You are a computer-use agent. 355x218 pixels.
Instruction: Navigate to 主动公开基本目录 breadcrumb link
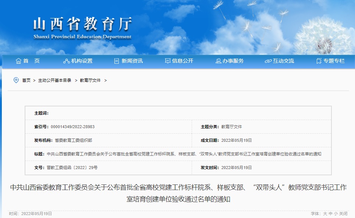[55, 80]
